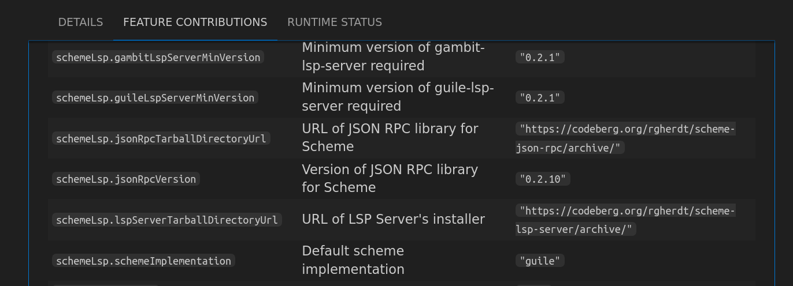Open the Feature Contributions tab
Viewport: 793px width, 286px height.
pyautogui.click(x=195, y=22)
